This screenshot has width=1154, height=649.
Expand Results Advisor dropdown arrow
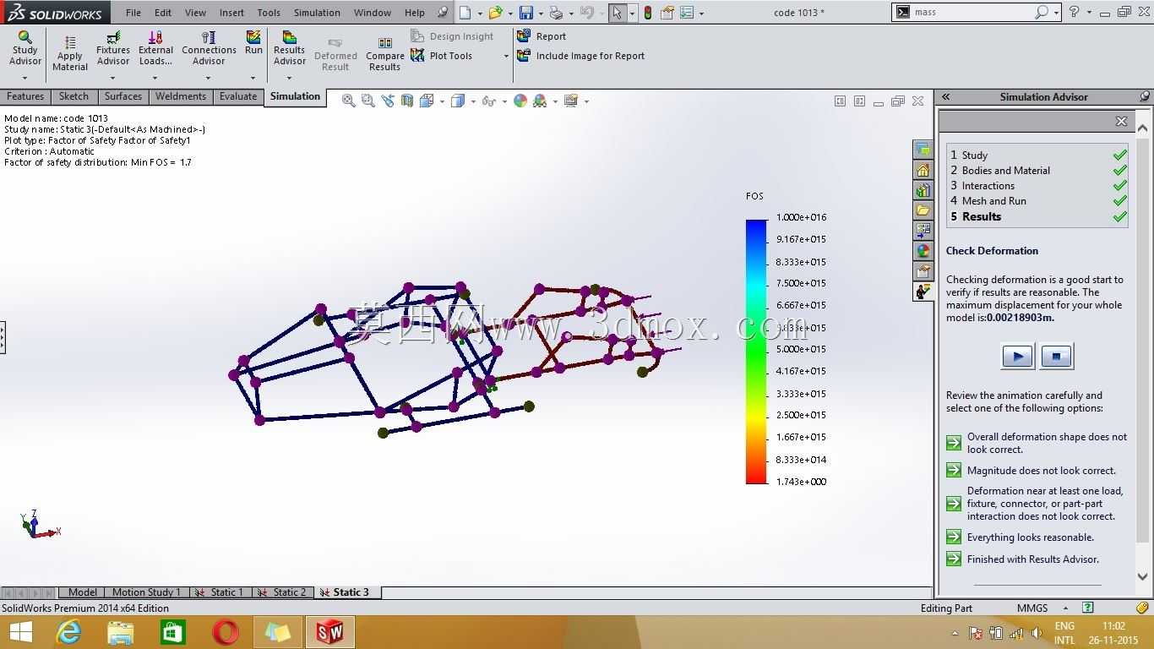click(x=289, y=79)
